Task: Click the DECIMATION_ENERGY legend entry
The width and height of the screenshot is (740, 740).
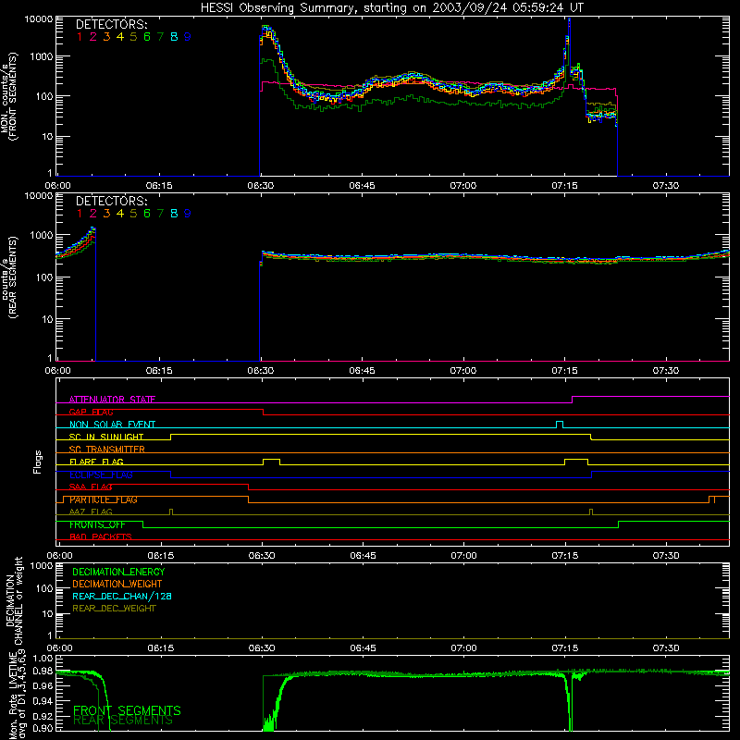Action: (118, 572)
